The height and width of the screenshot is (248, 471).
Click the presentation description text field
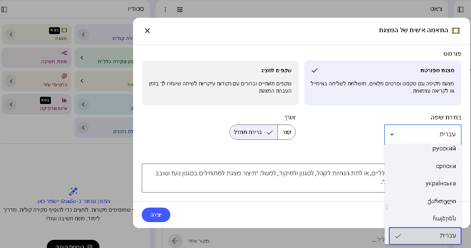click(261, 178)
